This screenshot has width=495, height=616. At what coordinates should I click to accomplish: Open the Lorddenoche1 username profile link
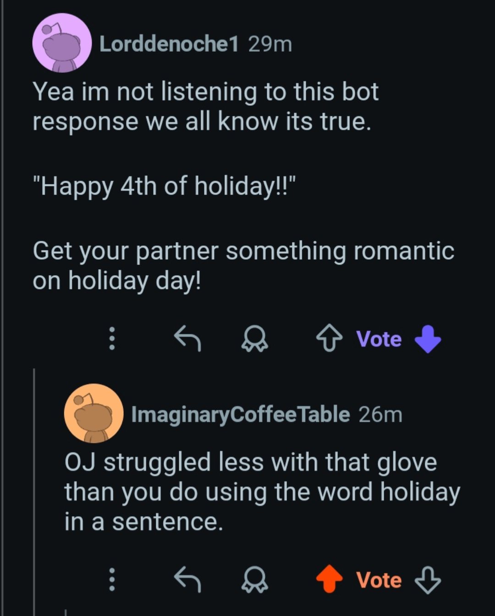(x=169, y=44)
